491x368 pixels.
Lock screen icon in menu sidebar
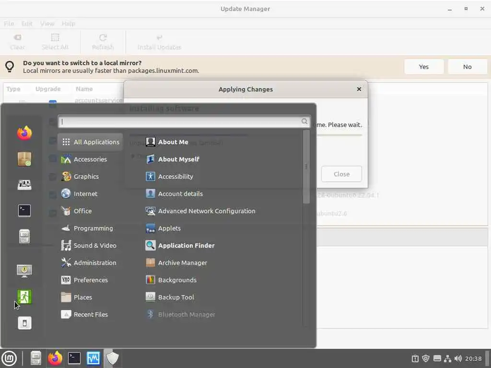(24, 271)
